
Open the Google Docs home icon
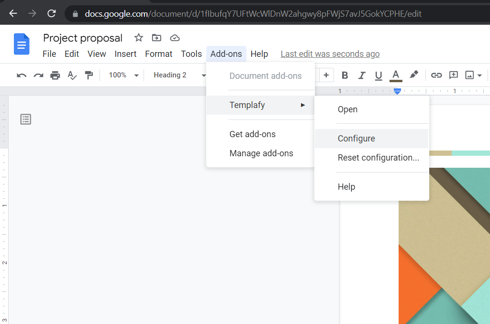click(x=22, y=44)
